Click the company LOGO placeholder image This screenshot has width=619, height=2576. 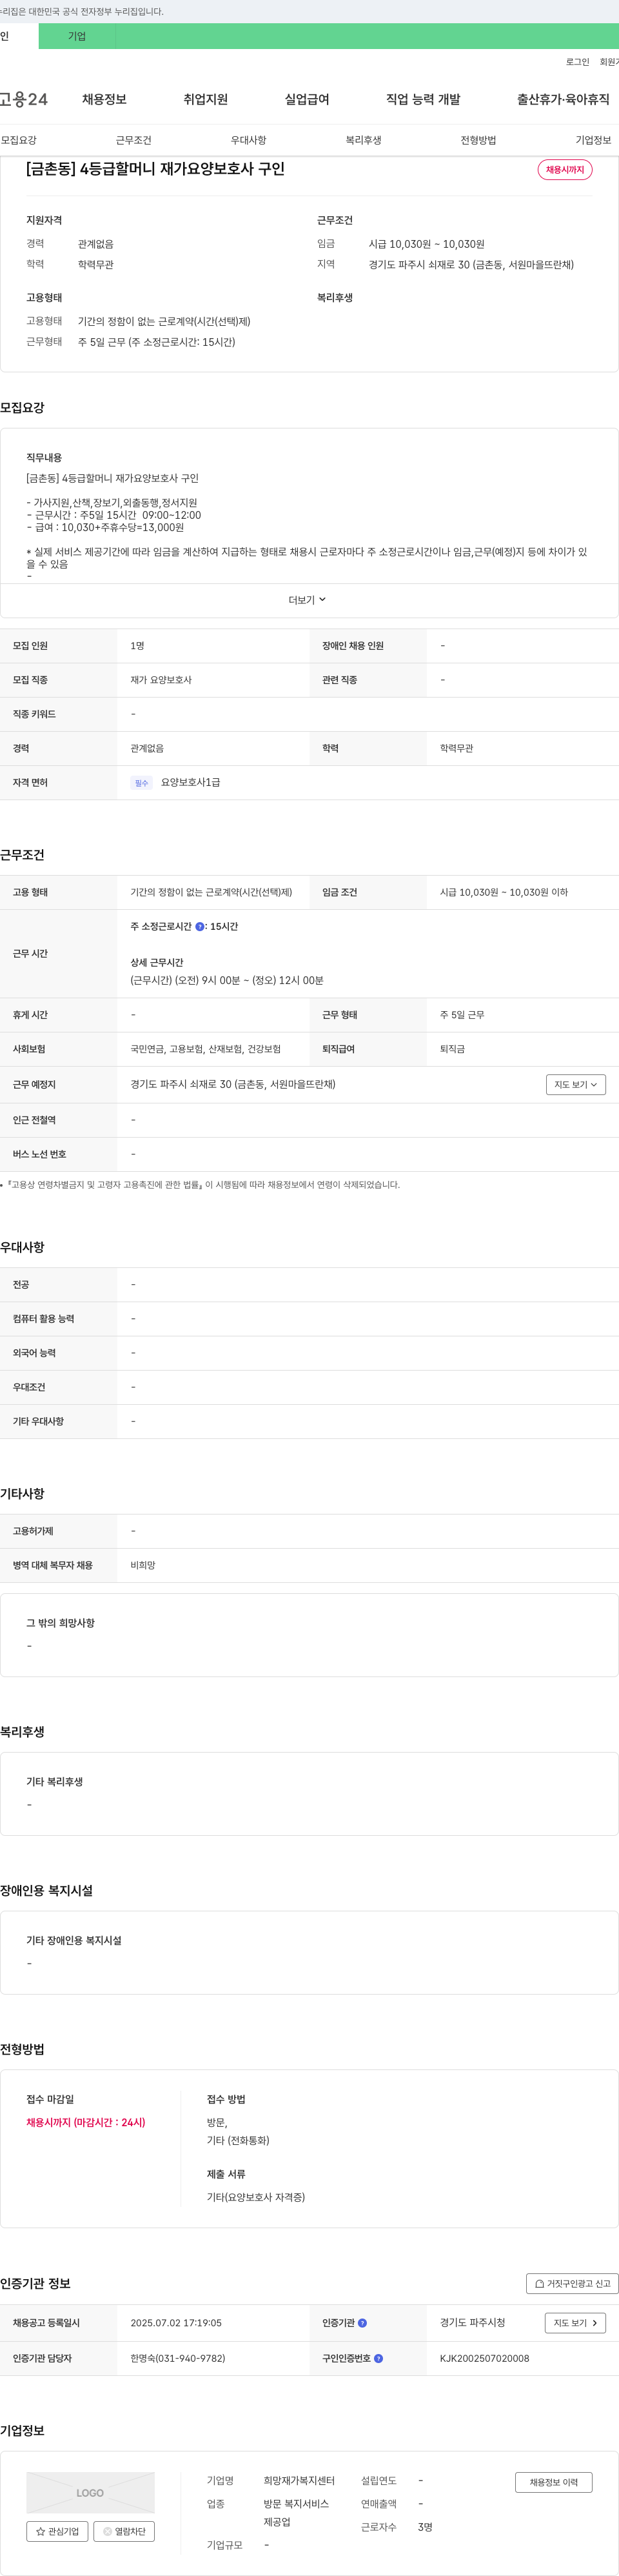pos(90,2492)
